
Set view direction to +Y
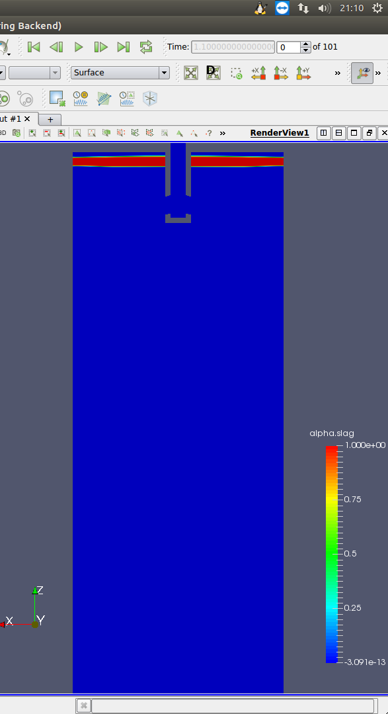(303, 73)
